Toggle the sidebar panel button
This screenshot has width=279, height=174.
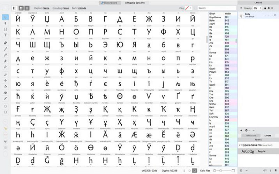point(14,8)
